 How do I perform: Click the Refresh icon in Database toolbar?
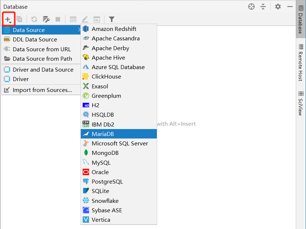(34, 19)
